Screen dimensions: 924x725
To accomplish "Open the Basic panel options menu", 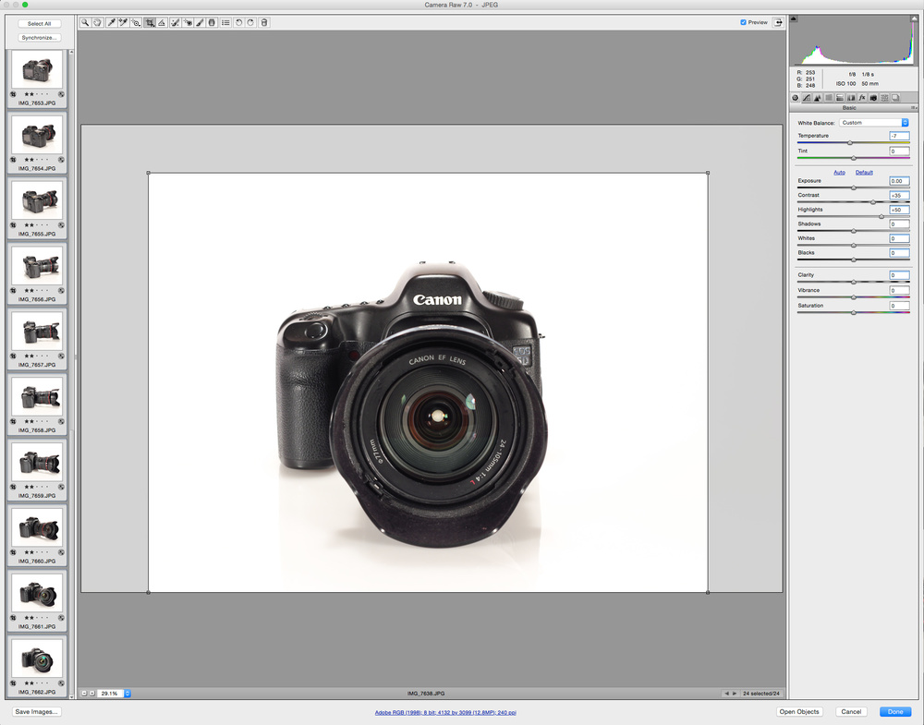I will 914,107.
